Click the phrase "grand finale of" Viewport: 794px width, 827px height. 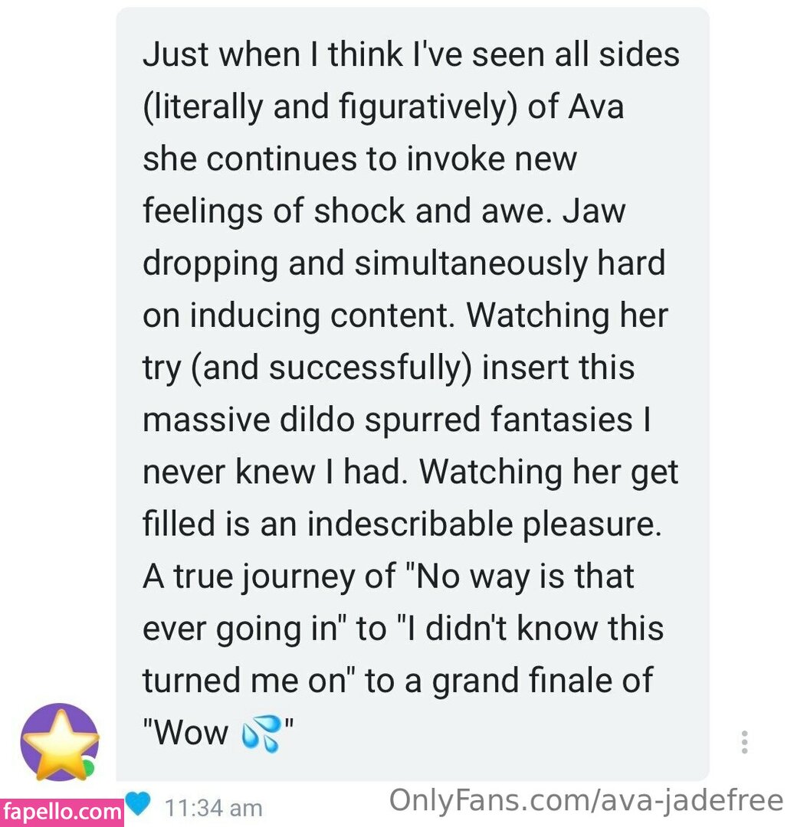[543, 681]
